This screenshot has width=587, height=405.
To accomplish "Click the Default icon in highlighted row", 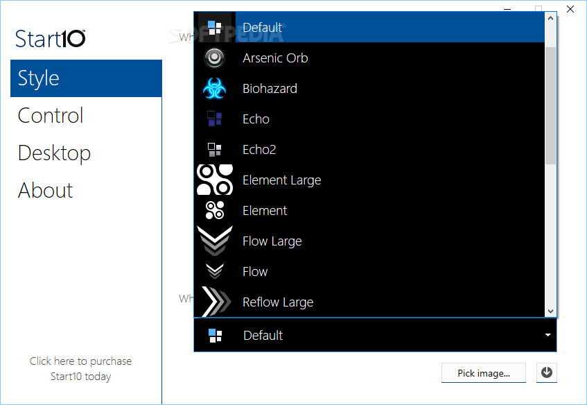I will (x=215, y=28).
